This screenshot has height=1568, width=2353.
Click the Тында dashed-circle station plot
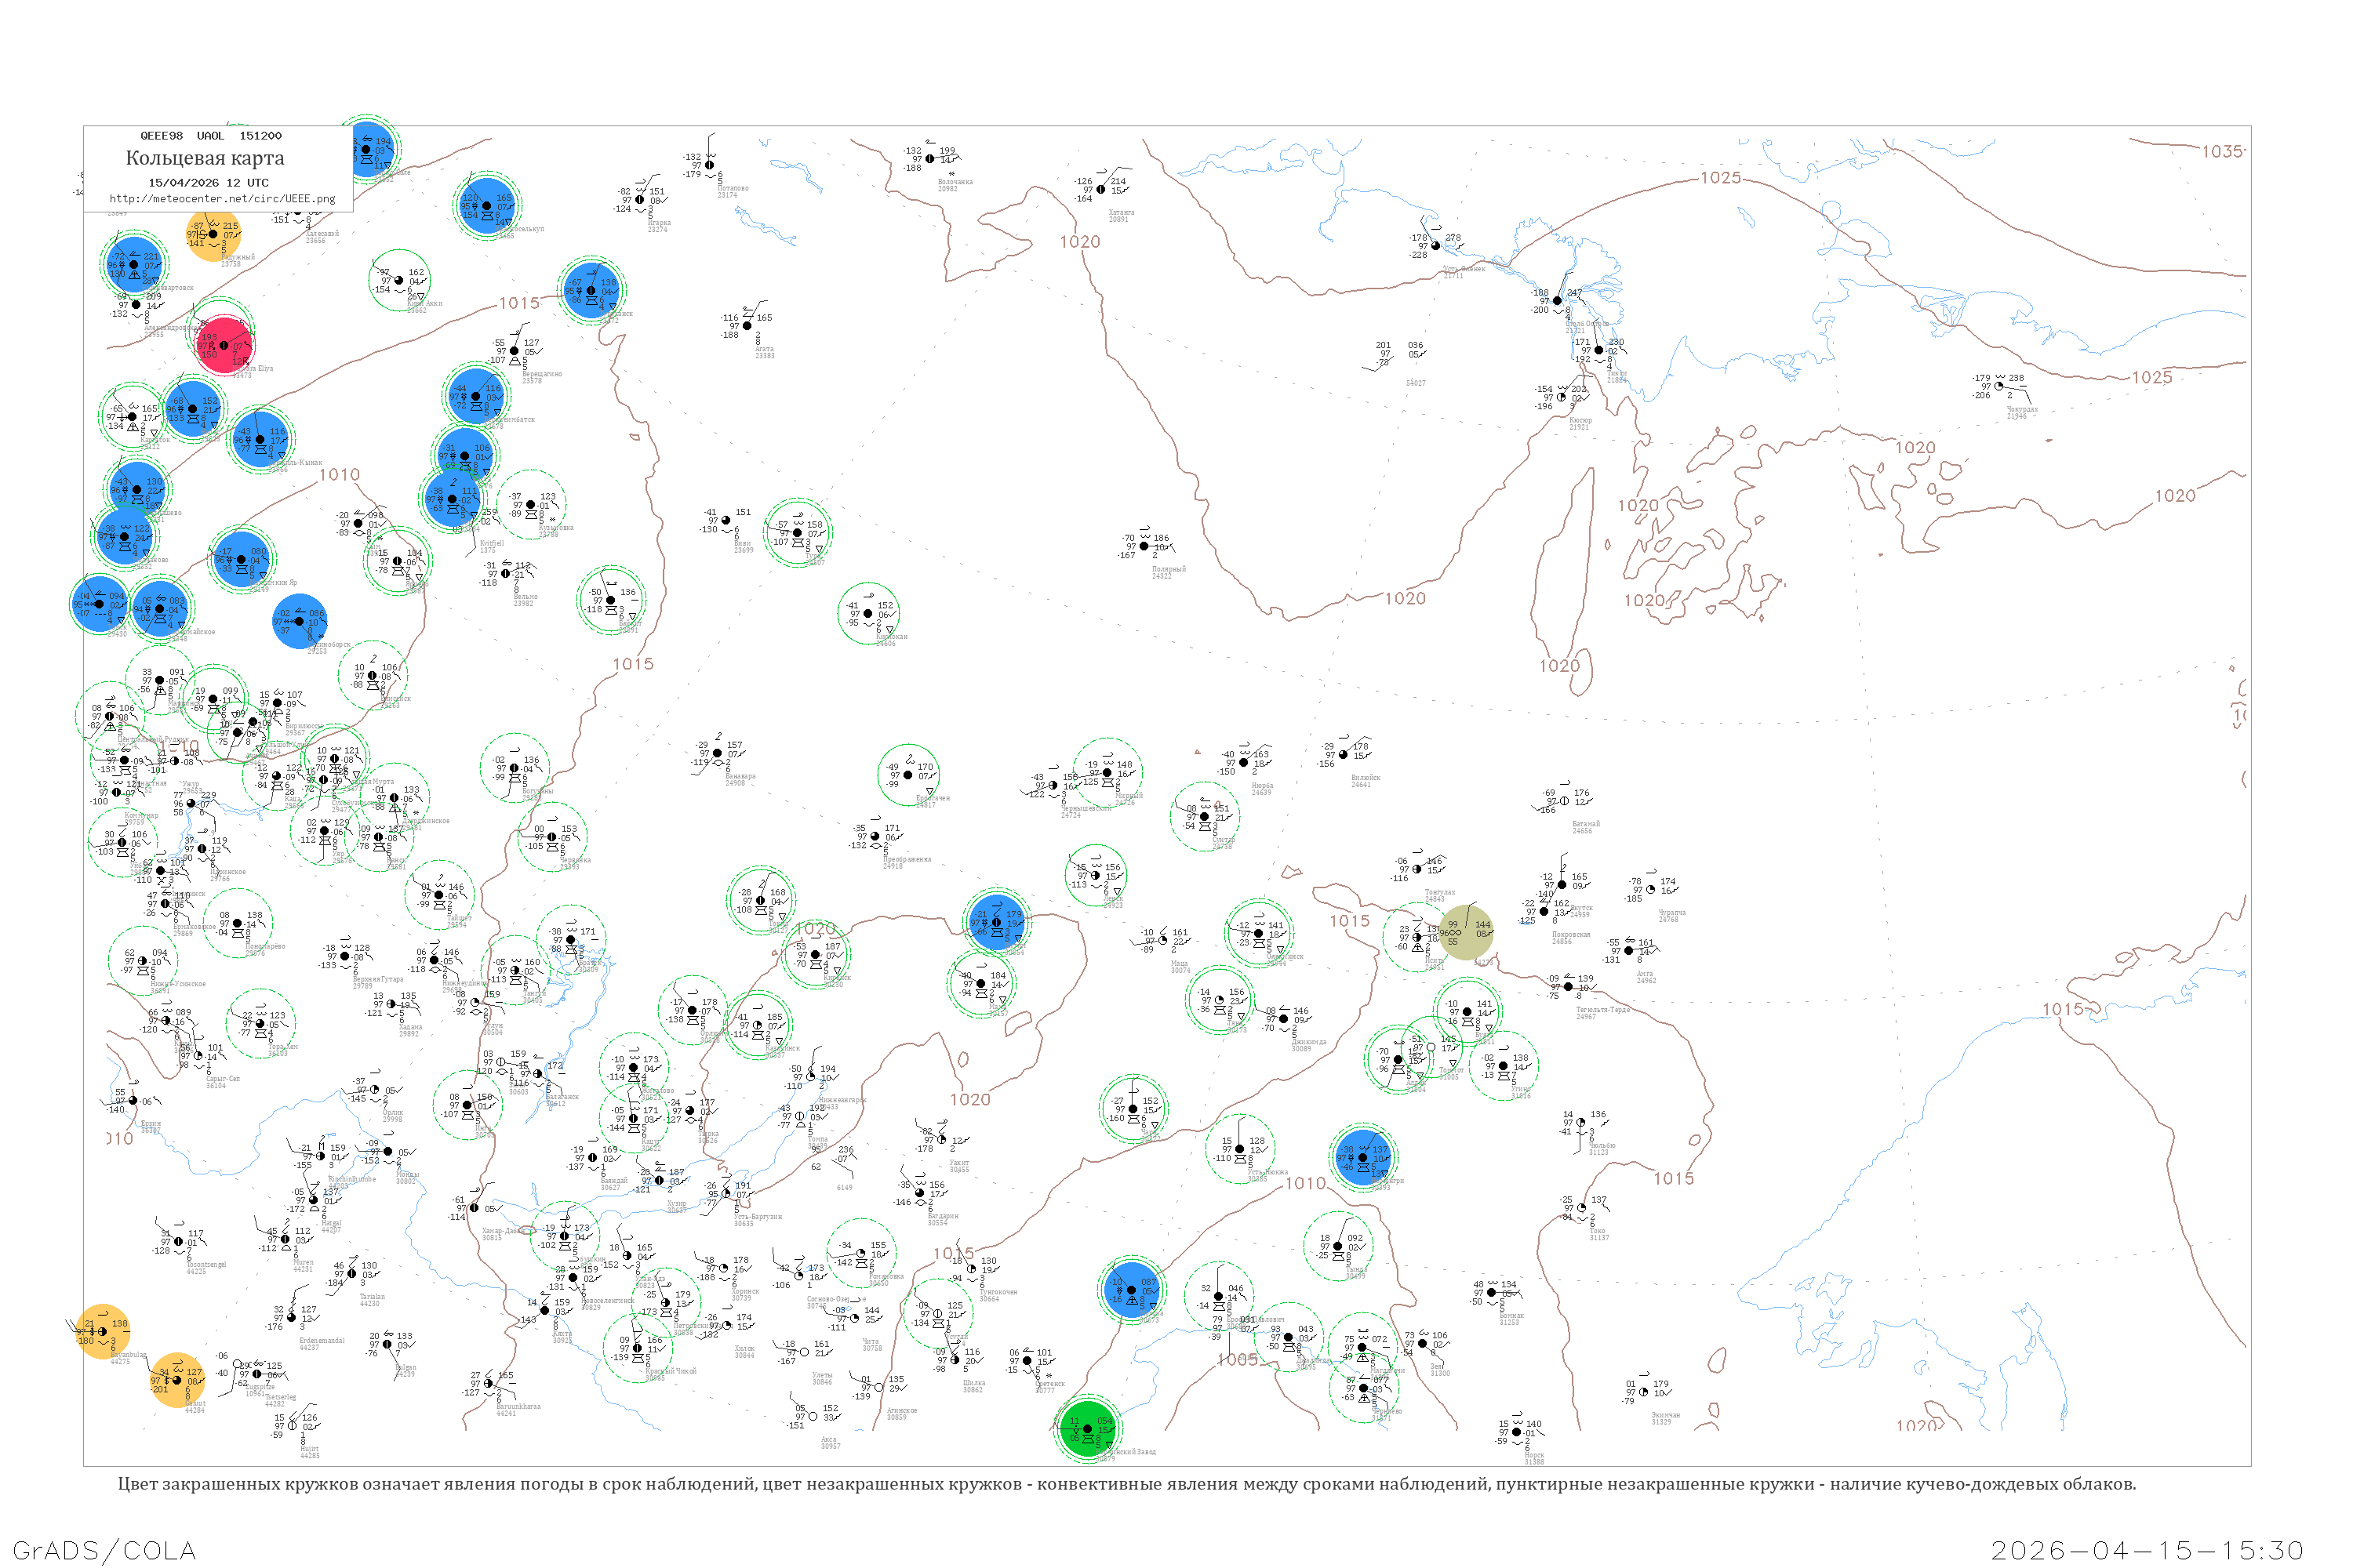[1339, 1247]
